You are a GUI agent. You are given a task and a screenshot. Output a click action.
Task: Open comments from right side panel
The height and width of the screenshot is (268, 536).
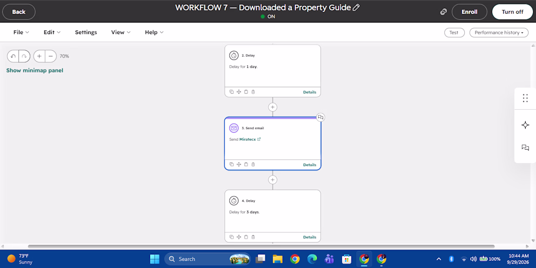click(525, 148)
